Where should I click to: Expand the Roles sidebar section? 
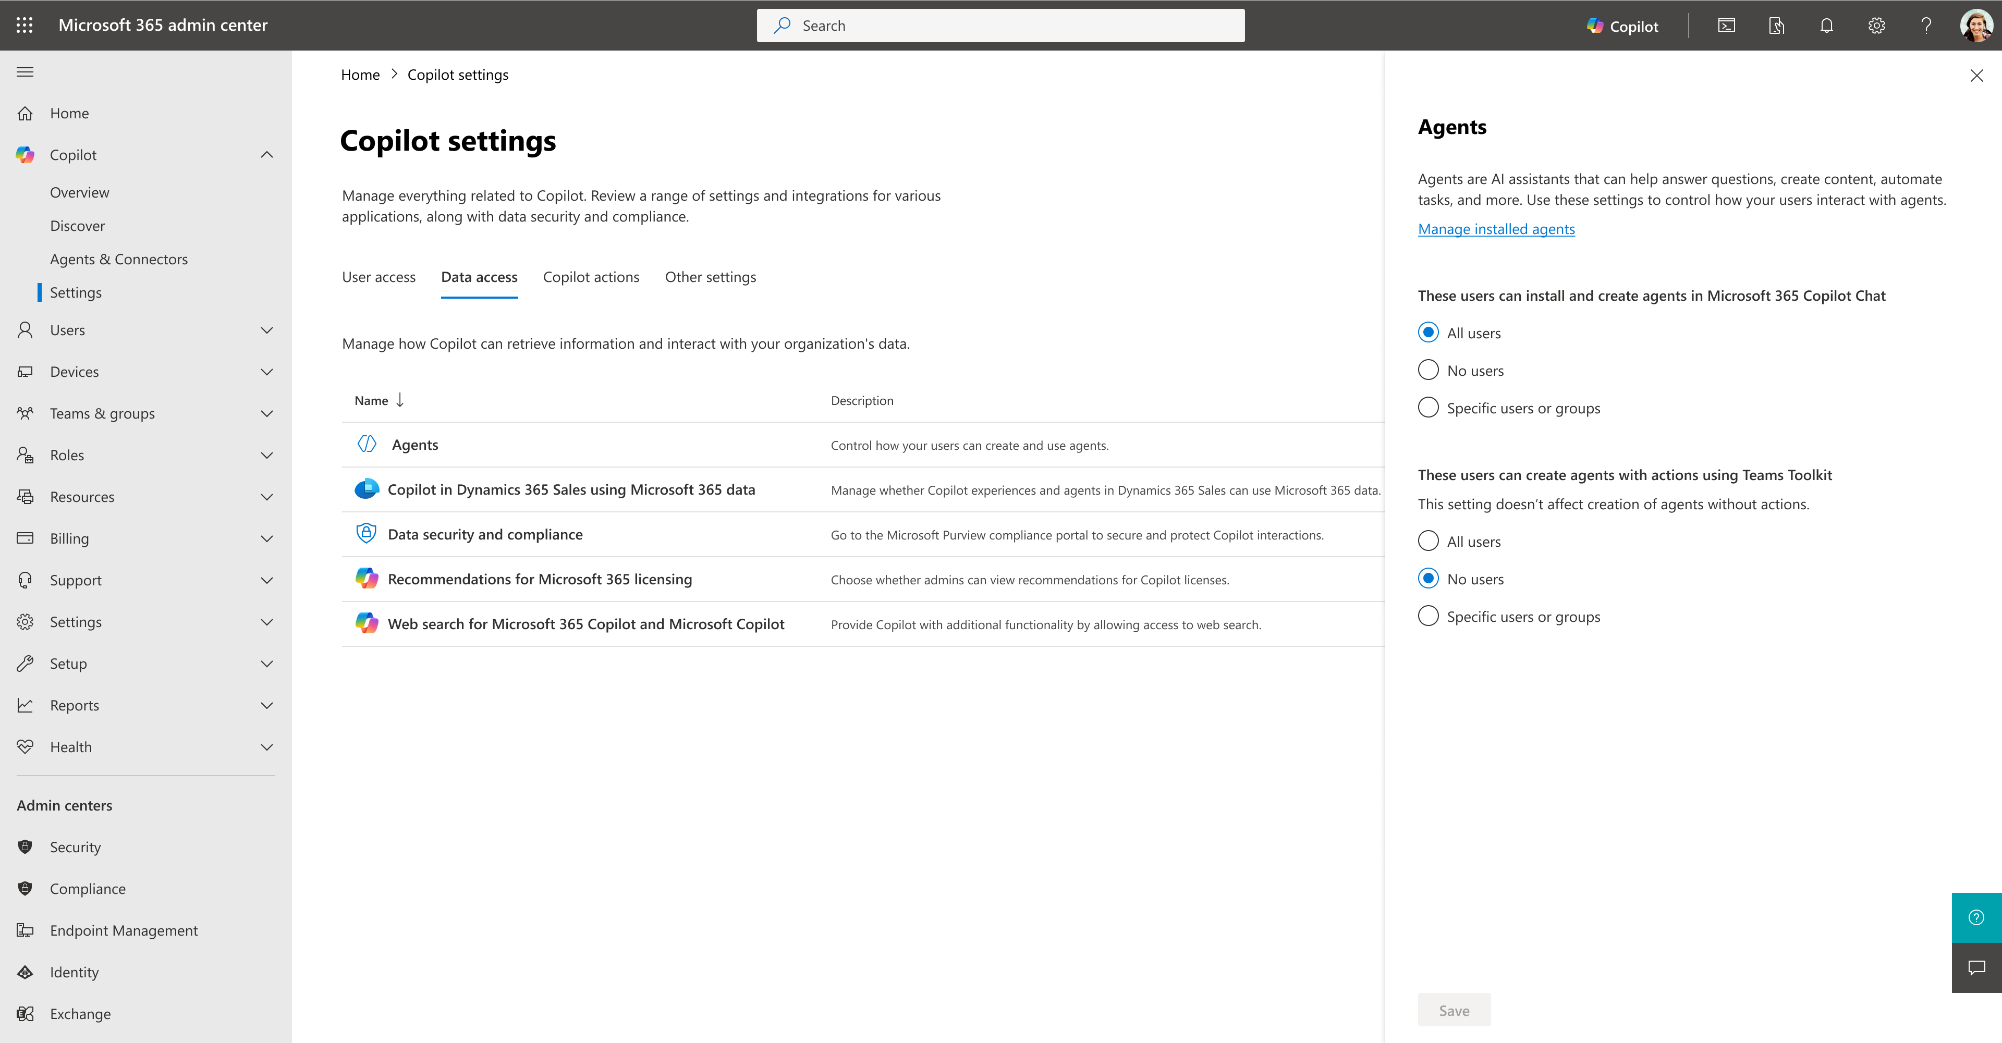coord(266,456)
